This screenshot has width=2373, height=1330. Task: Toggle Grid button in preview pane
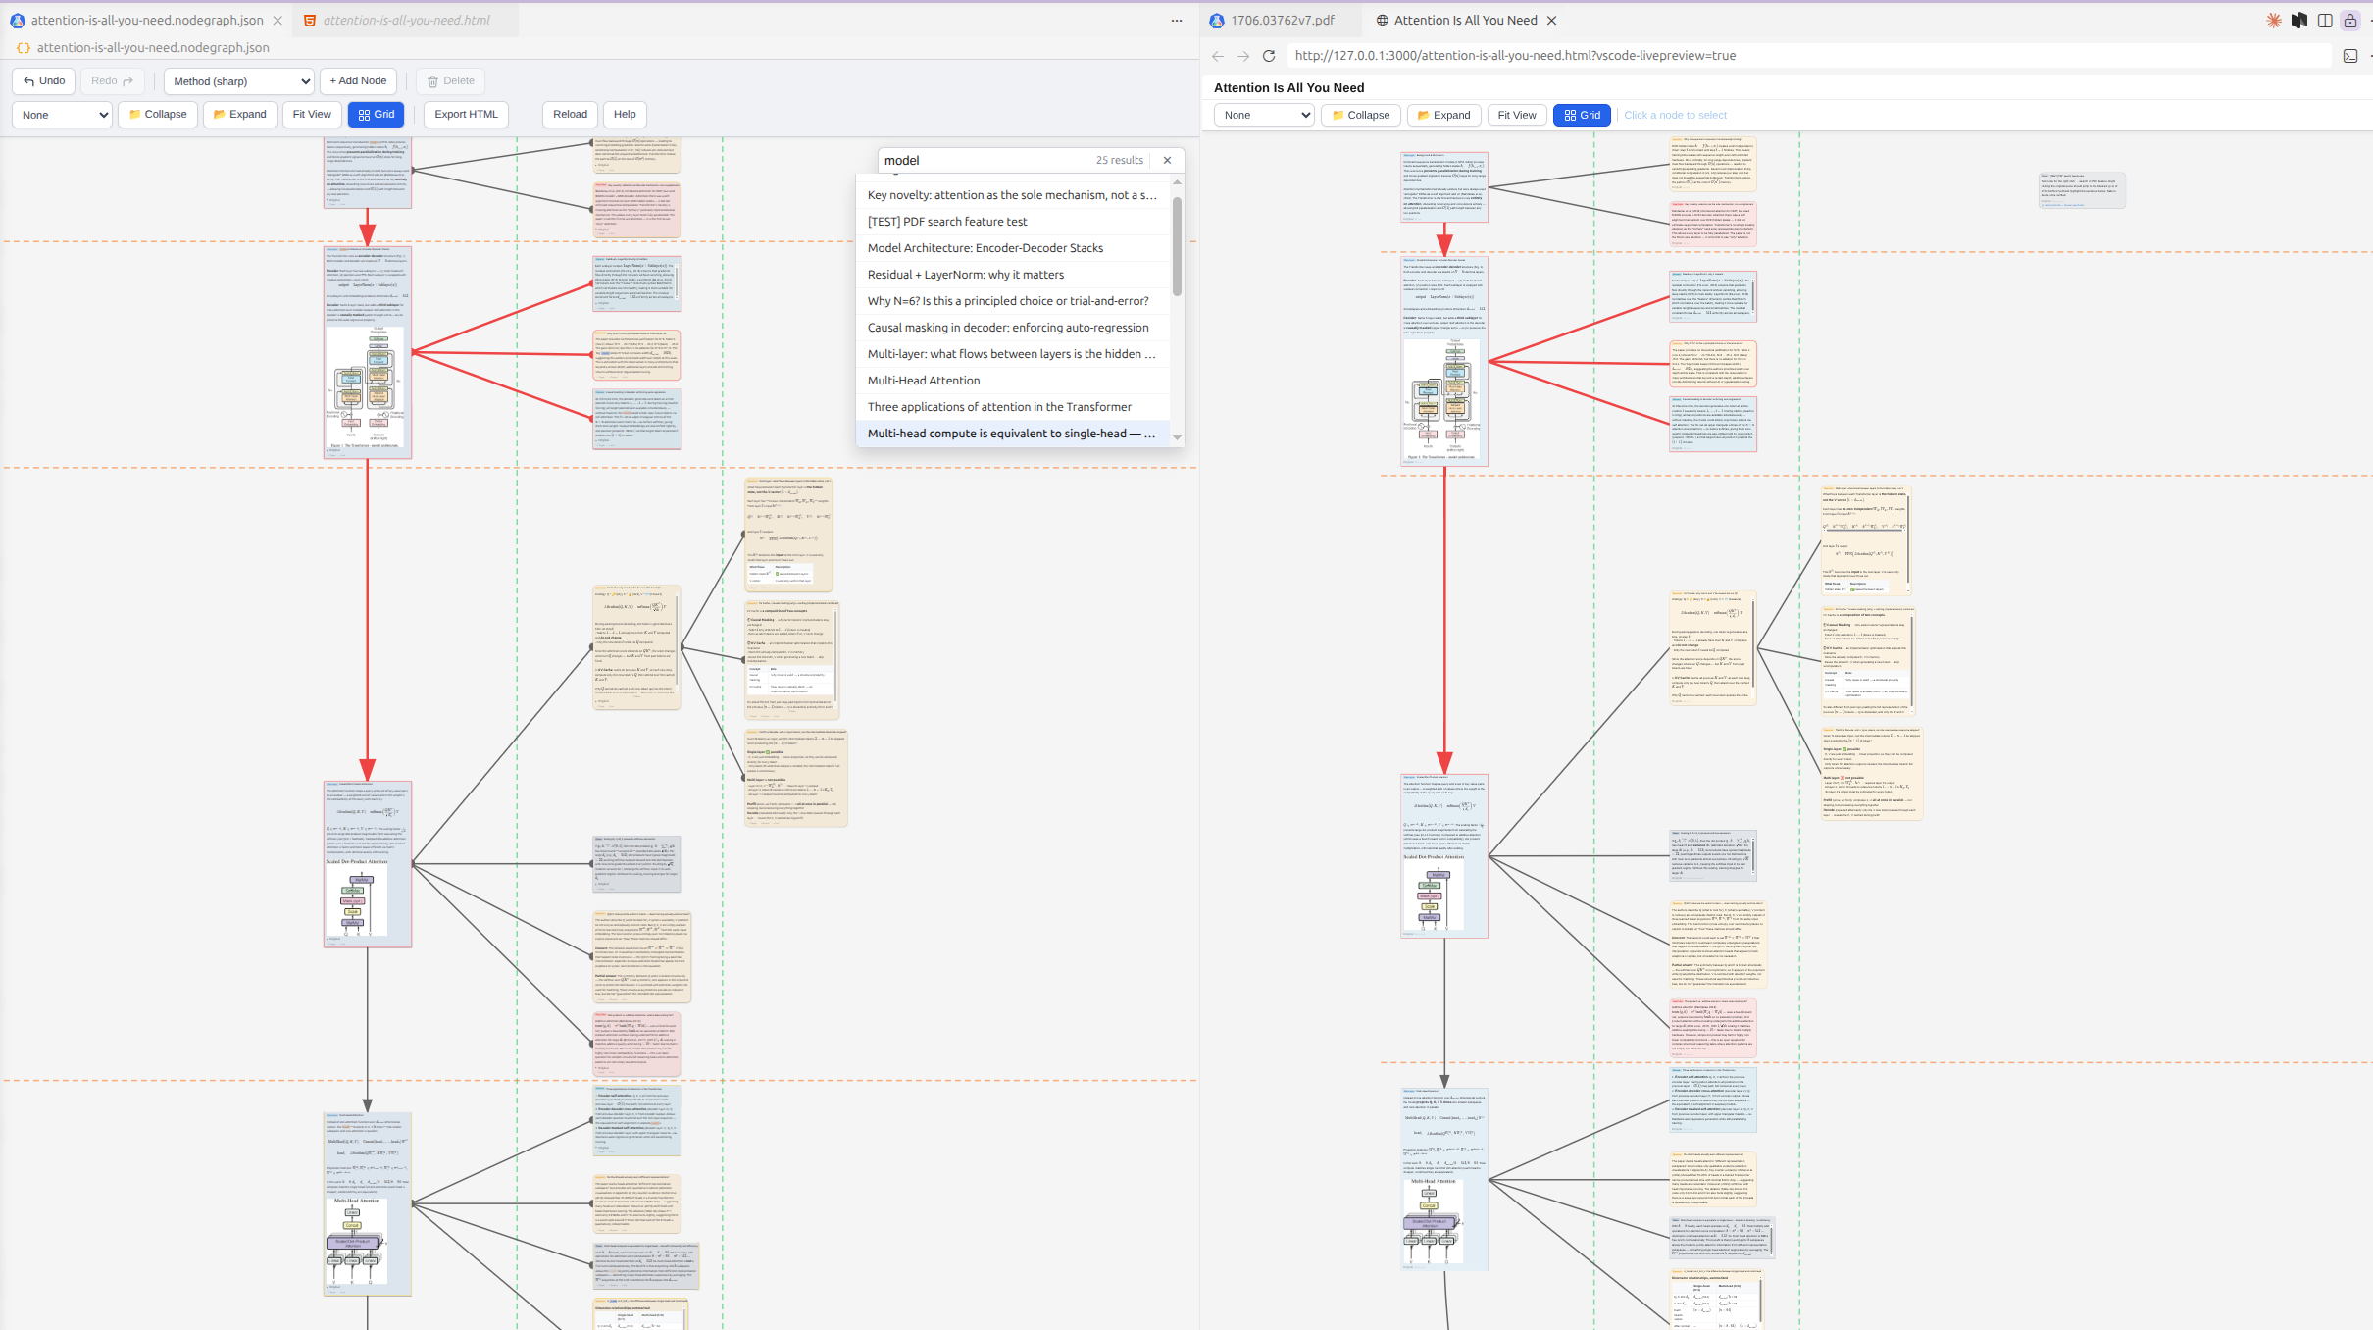(1582, 116)
